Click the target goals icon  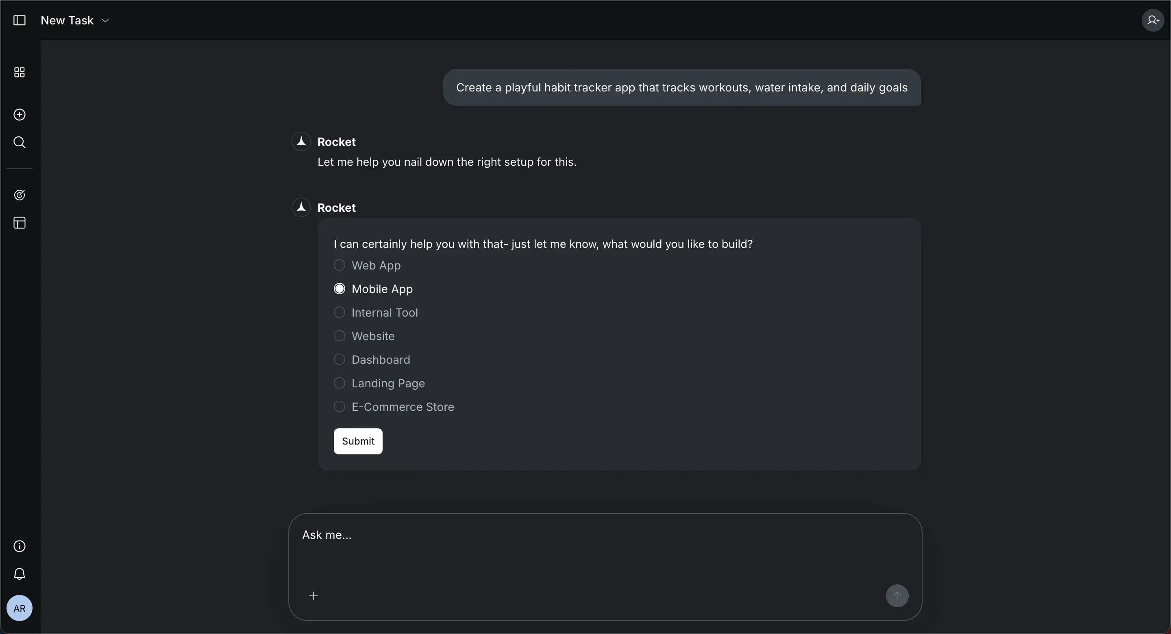[x=19, y=195]
